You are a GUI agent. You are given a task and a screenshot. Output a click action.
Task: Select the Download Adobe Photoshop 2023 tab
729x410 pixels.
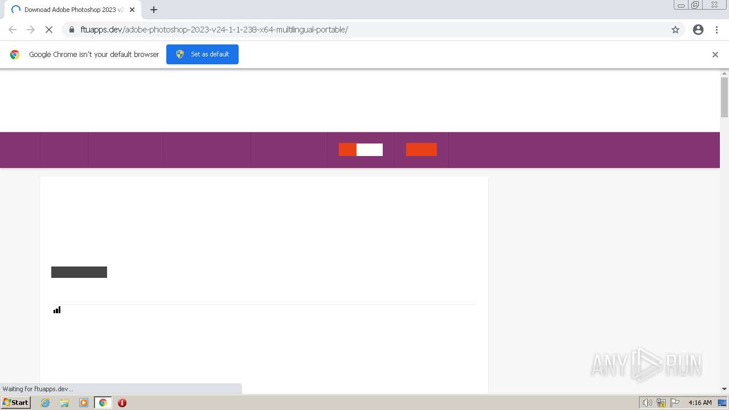point(72,10)
